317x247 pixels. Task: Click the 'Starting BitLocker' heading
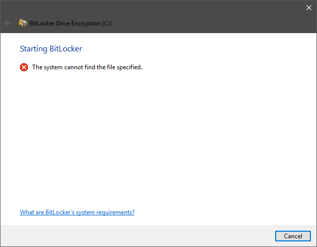tap(51, 49)
